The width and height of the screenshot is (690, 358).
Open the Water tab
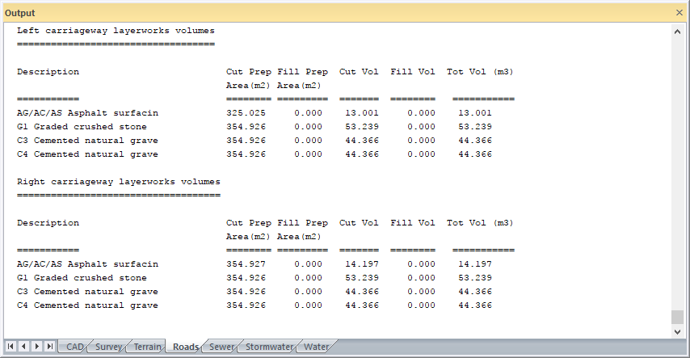[316, 347]
